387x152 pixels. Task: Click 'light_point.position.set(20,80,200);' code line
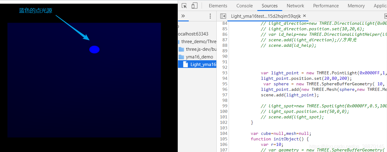[307, 78]
